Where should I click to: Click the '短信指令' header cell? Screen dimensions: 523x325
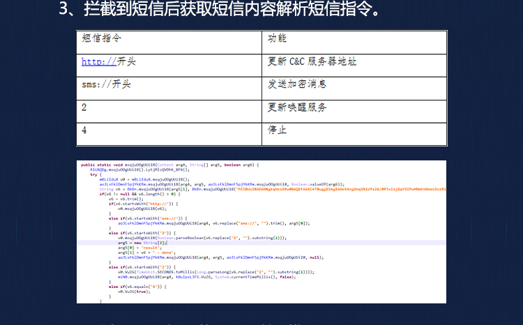[101, 38]
